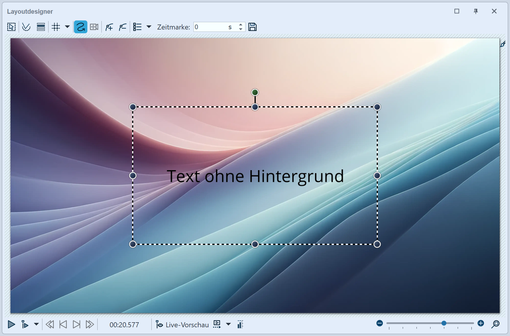This screenshot has width=510, height=336.
Task: Save the current layout
Action: pyautogui.click(x=253, y=27)
